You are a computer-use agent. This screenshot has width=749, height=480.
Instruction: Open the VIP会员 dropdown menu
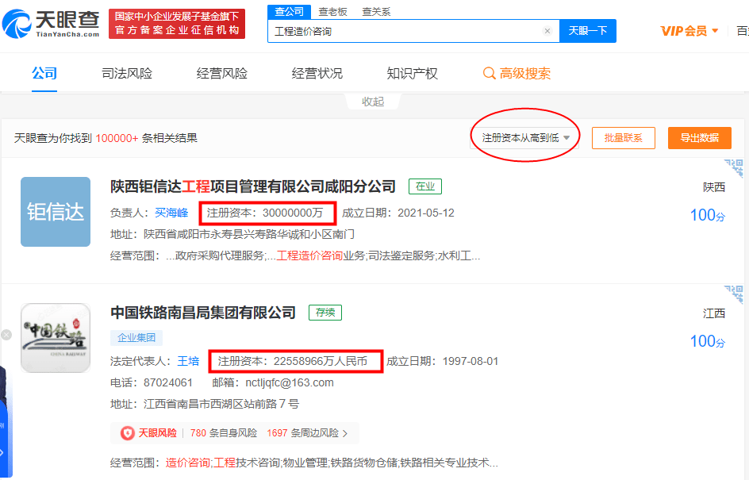tap(689, 31)
